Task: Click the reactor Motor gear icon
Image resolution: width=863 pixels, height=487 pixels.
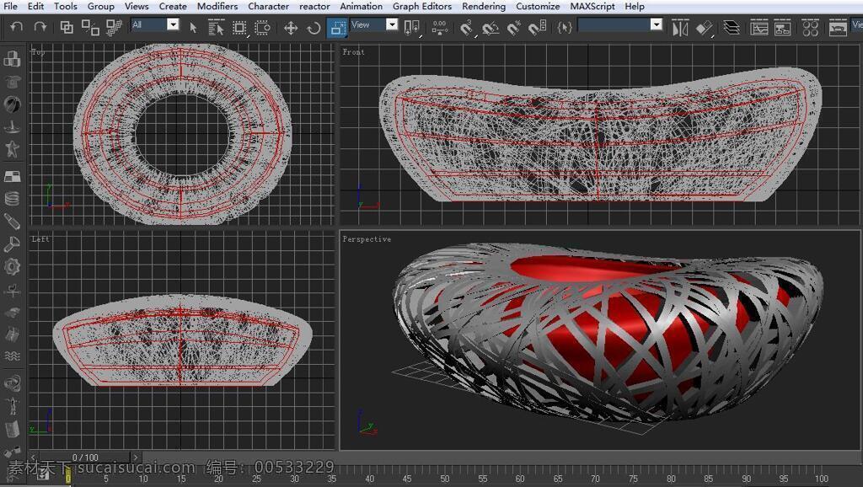Action: pyautogui.click(x=12, y=267)
